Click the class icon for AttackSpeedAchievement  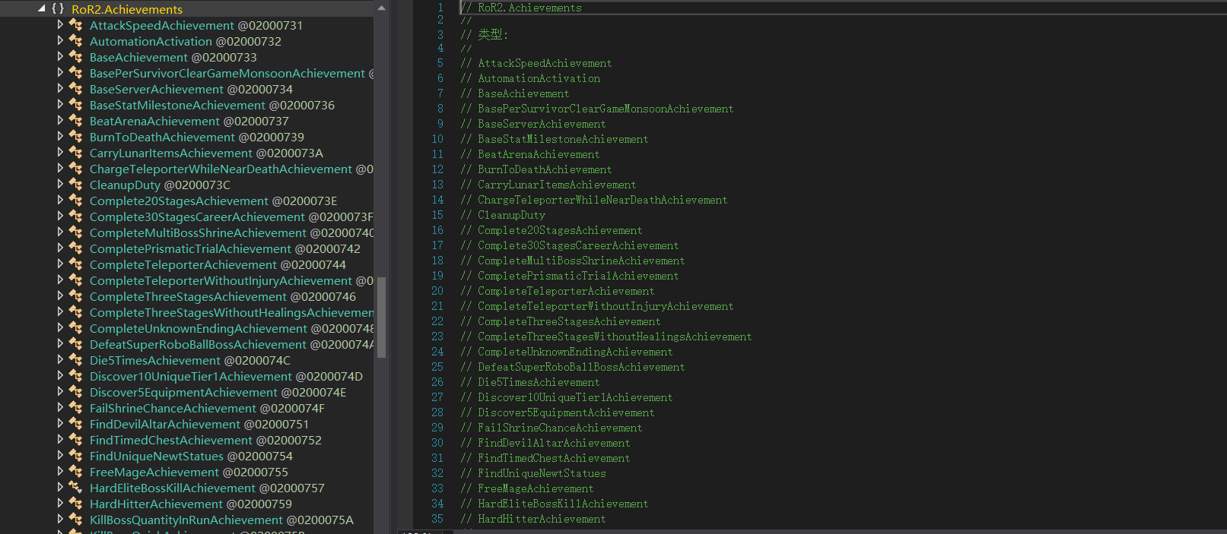[x=75, y=25]
